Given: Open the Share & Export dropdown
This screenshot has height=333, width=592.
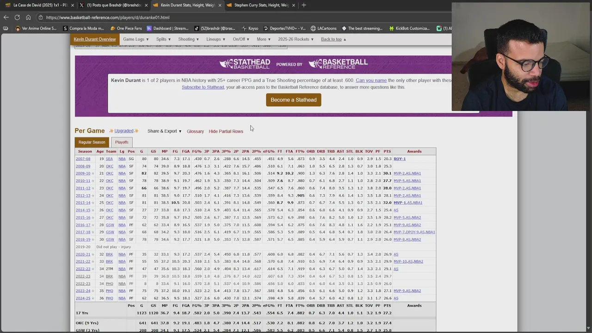Looking at the screenshot, I should [x=164, y=131].
